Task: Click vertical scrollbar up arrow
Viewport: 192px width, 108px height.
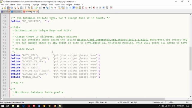Action: [x=190, y=15]
